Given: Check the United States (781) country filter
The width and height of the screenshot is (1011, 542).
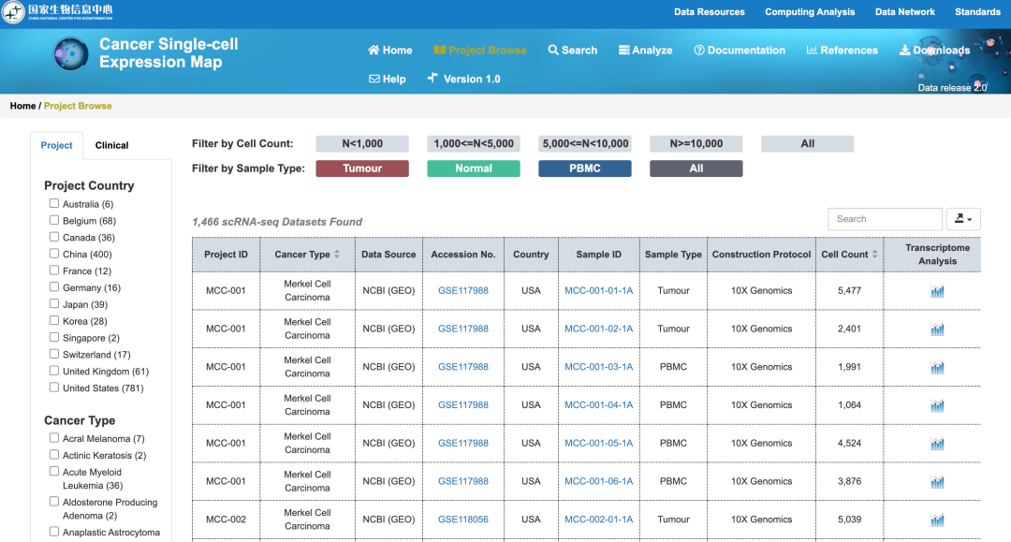Looking at the screenshot, I should point(54,388).
